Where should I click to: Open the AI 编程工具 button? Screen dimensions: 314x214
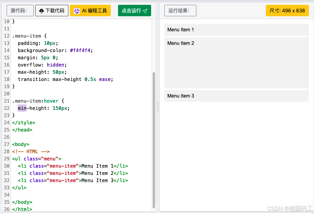tap(90, 11)
